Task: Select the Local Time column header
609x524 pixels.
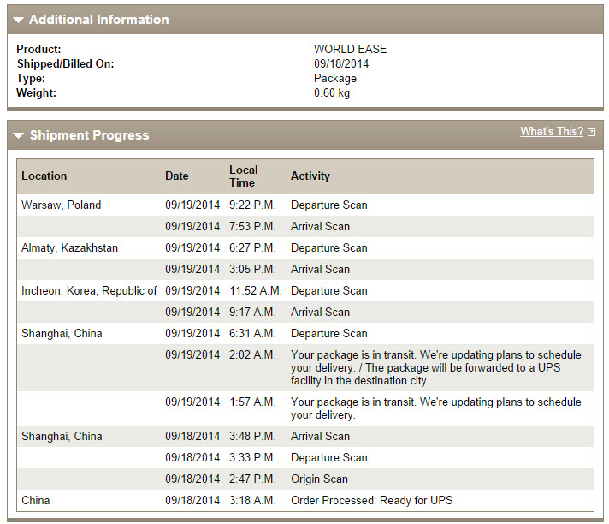Action: tap(244, 176)
